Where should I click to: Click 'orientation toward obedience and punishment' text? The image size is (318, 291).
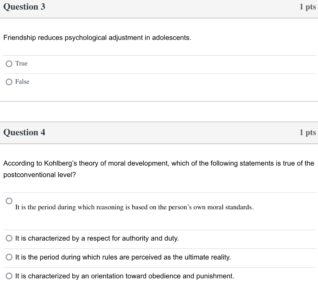125,276
